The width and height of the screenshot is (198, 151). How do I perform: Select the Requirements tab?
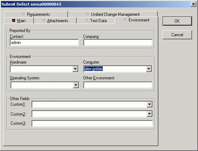point(36,14)
